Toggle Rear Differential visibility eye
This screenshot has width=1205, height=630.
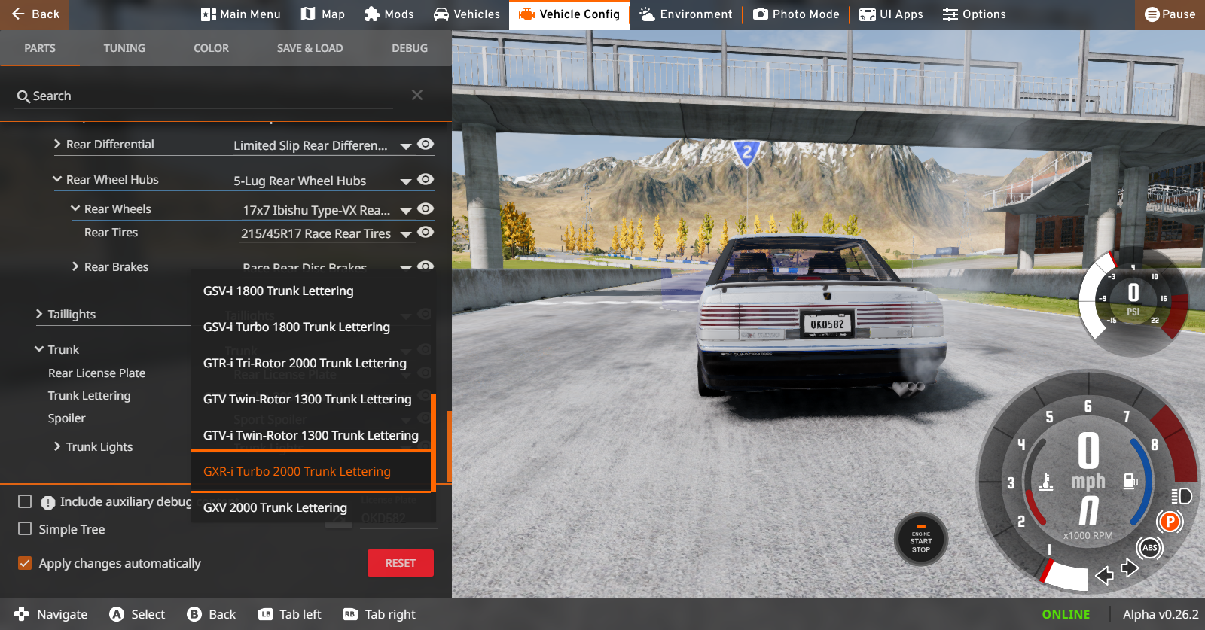[426, 144]
